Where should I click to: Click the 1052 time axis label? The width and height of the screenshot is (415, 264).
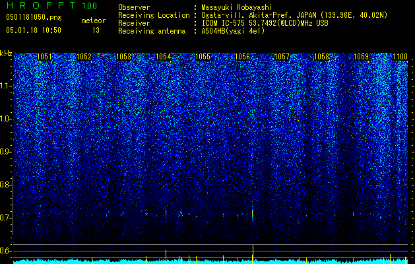pyautogui.click(x=84, y=57)
